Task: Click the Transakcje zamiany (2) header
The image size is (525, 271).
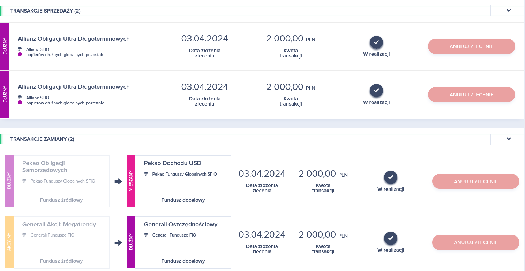Action: tap(42, 139)
